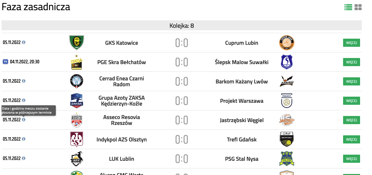
Task: Open the Jastrzębski Węgiel team name link
Action: (x=242, y=120)
